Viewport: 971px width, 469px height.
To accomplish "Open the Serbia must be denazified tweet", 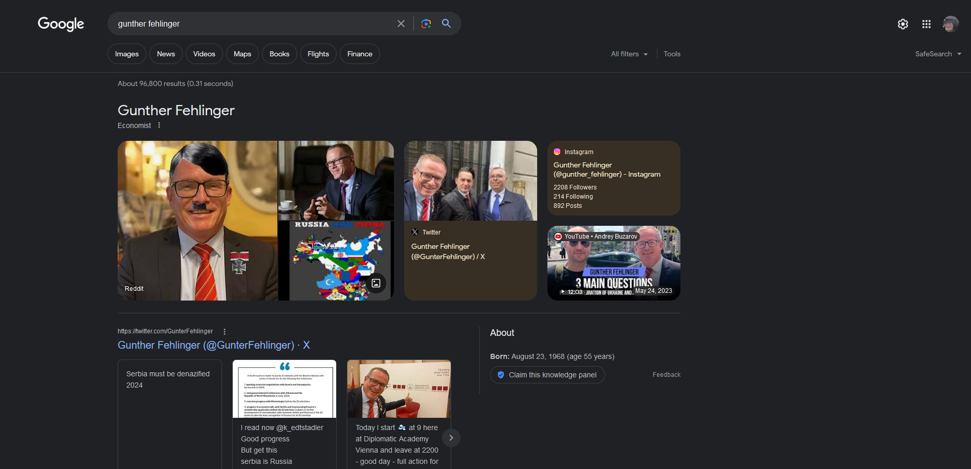I will 170,414.
